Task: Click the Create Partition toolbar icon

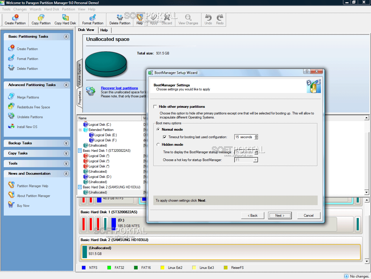Action: click(x=15, y=18)
